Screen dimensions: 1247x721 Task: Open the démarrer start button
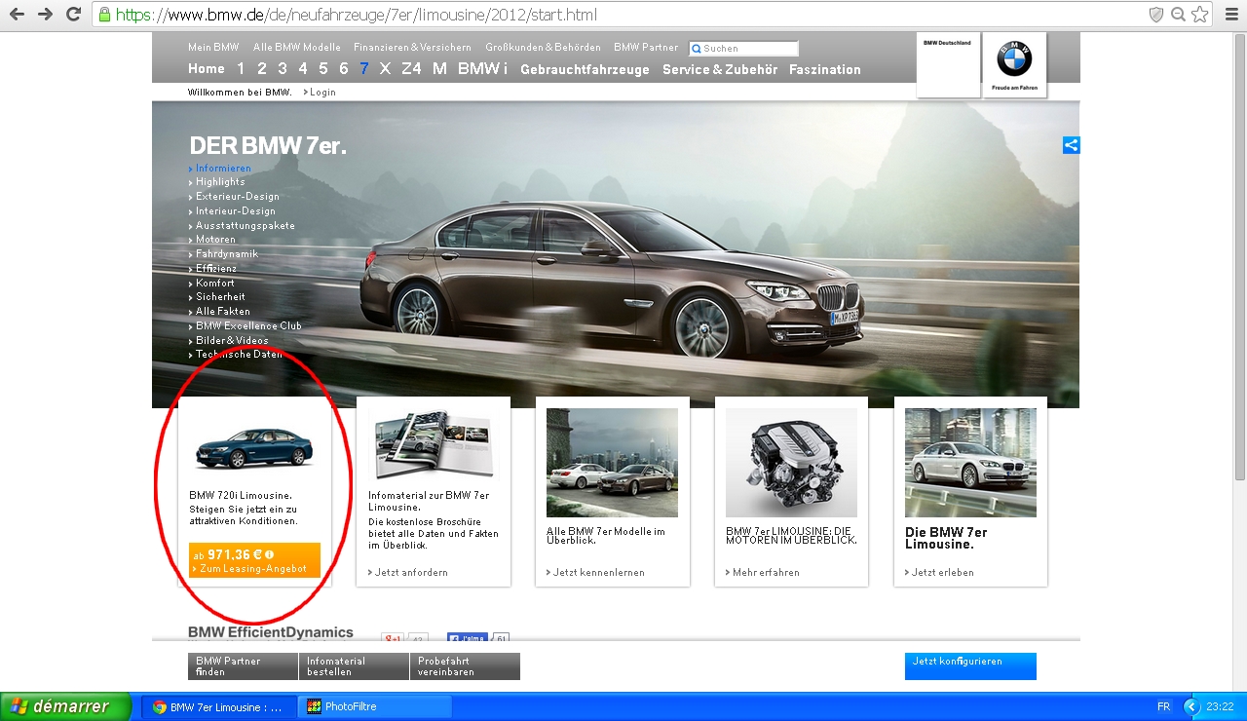[x=65, y=706]
